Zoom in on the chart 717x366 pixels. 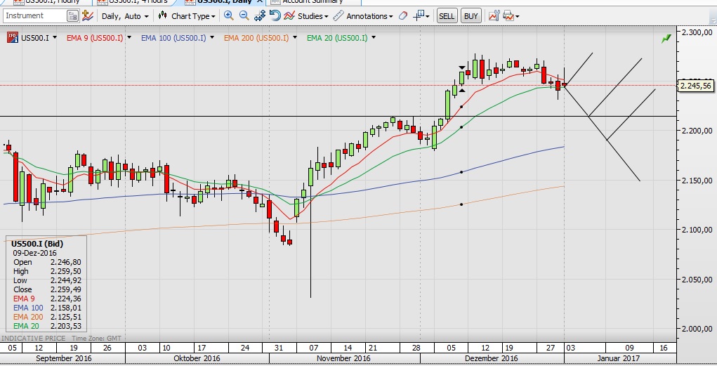(229, 16)
